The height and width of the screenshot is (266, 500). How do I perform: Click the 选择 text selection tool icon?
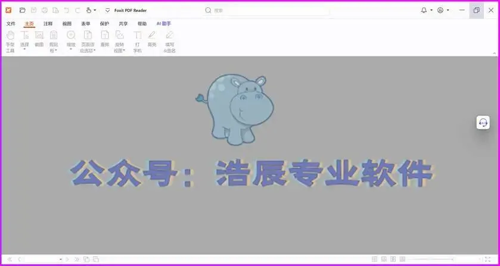tap(24, 35)
